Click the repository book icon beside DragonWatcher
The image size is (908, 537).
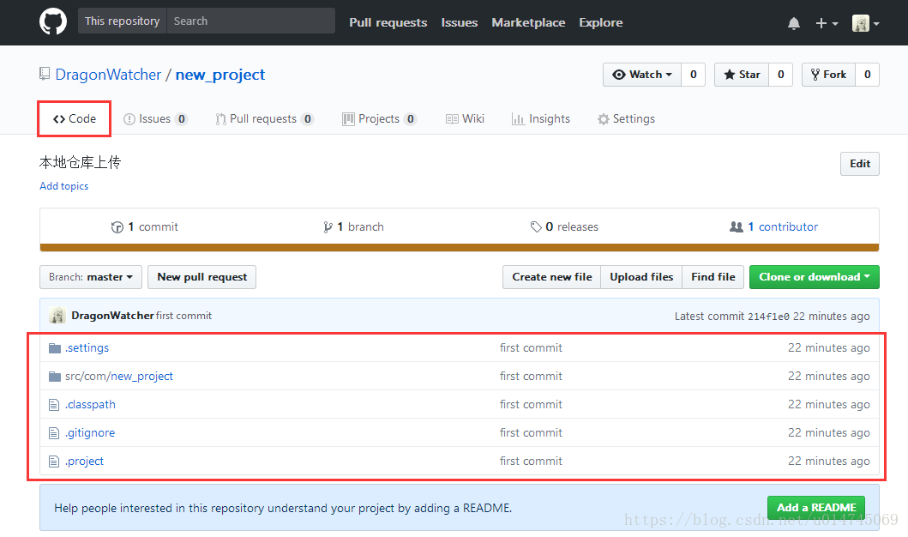45,74
